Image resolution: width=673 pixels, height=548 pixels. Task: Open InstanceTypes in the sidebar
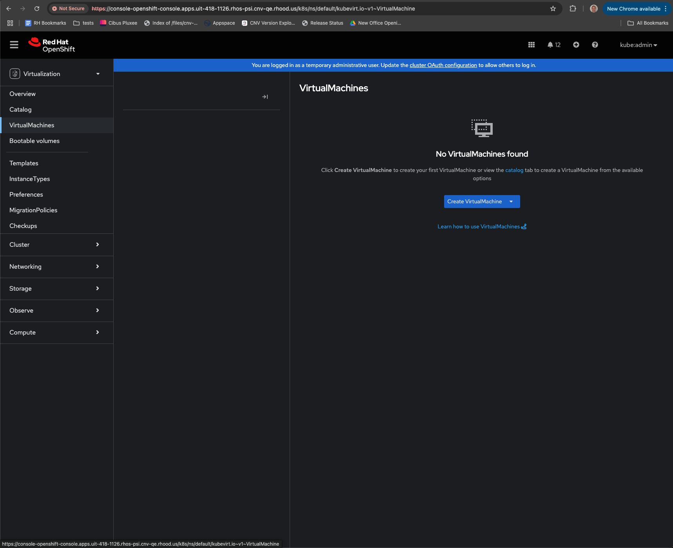(x=57, y=179)
